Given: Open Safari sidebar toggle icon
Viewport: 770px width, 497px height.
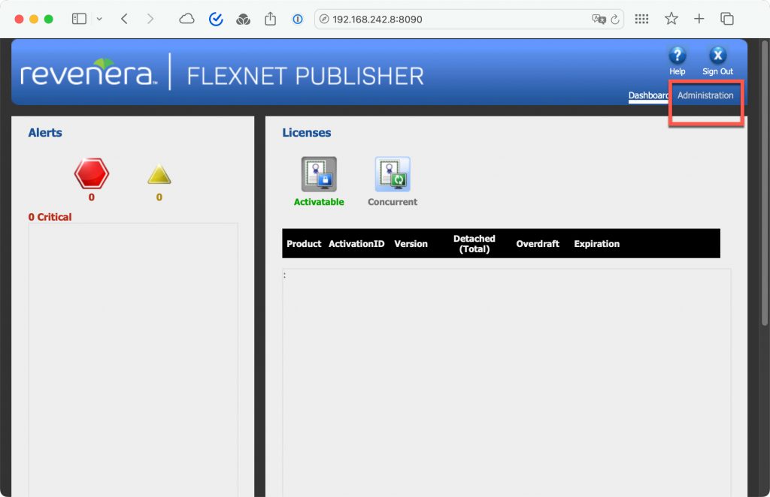Looking at the screenshot, I should (x=79, y=19).
